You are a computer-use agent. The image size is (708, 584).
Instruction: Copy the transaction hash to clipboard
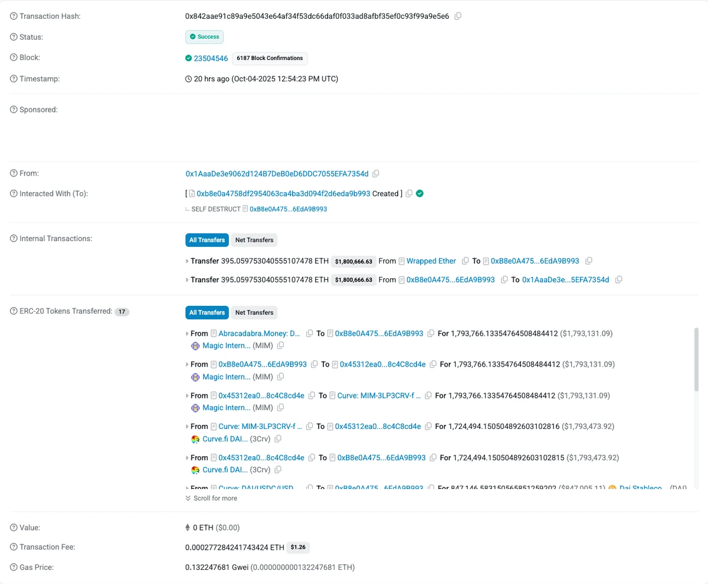click(458, 16)
